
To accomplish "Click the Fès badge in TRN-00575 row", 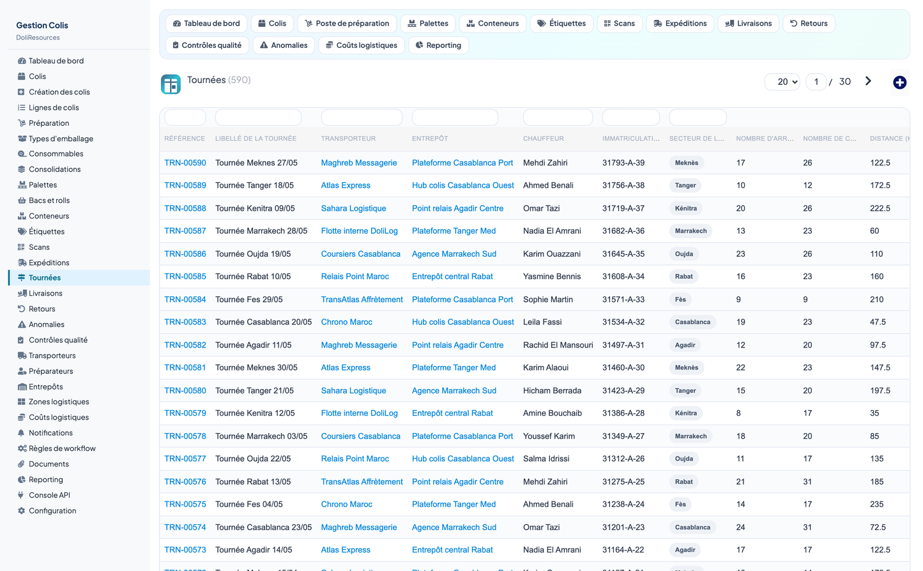I will (680, 505).
